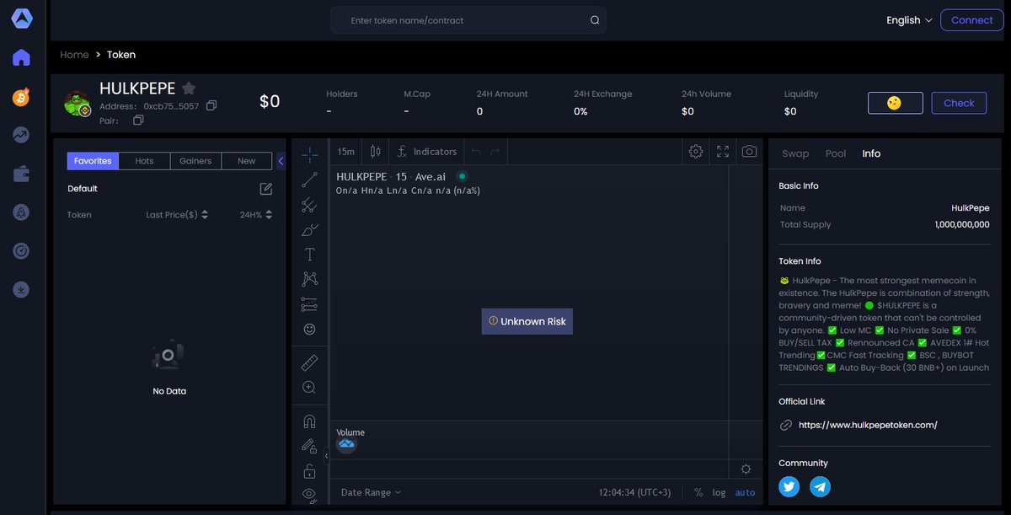Open the wallet sidebar icon
1011x515 pixels.
pos(21,174)
